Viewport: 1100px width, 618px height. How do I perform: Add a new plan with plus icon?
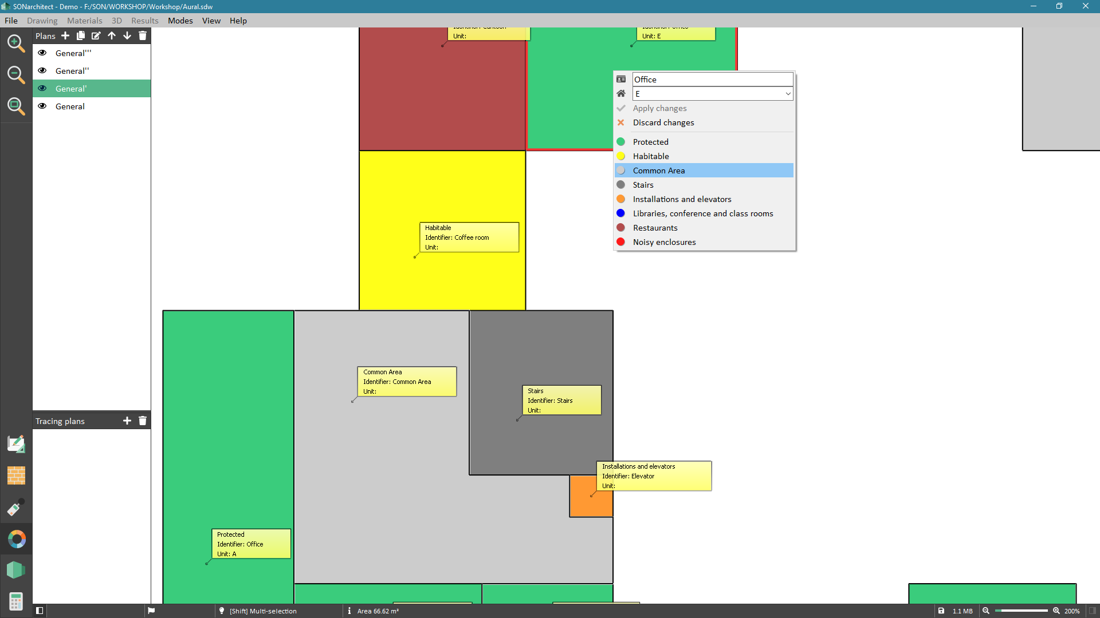pyautogui.click(x=65, y=35)
